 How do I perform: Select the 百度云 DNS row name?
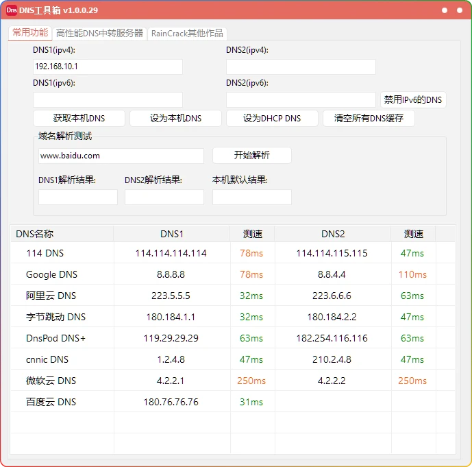(51, 402)
